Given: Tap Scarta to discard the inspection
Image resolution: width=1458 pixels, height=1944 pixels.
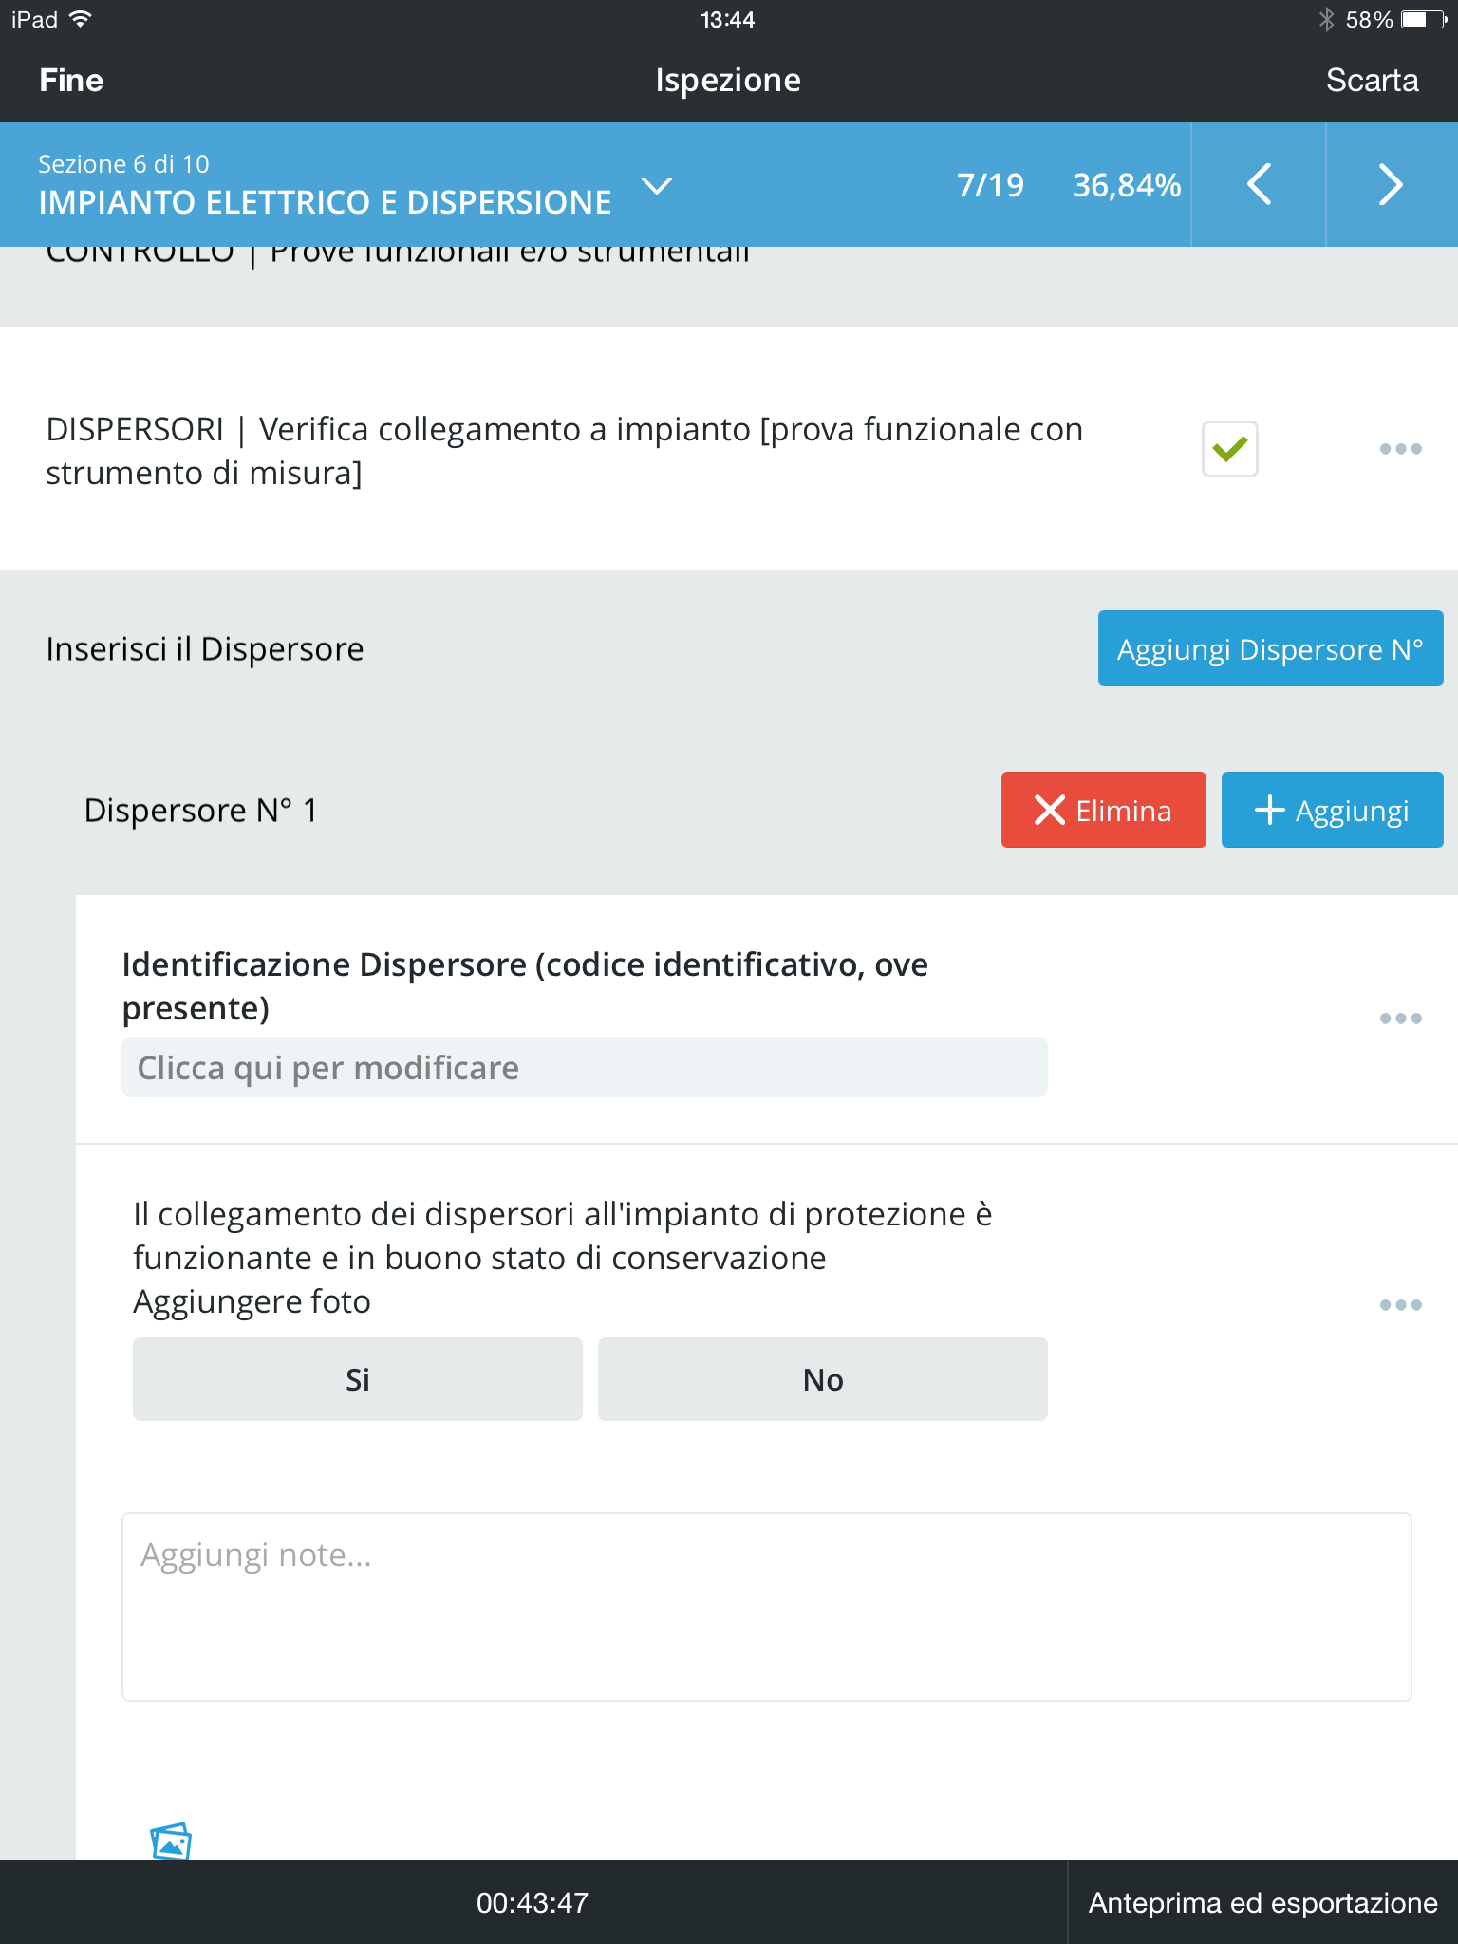Looking at the screenshot, I should tap(1372, 81).
